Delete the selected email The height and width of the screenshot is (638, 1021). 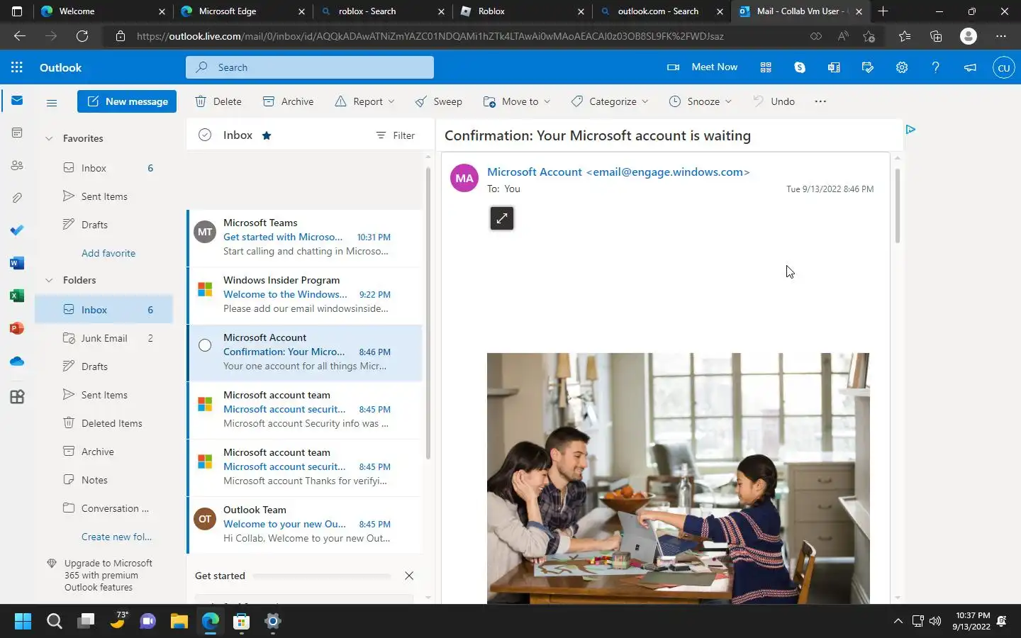218,101
